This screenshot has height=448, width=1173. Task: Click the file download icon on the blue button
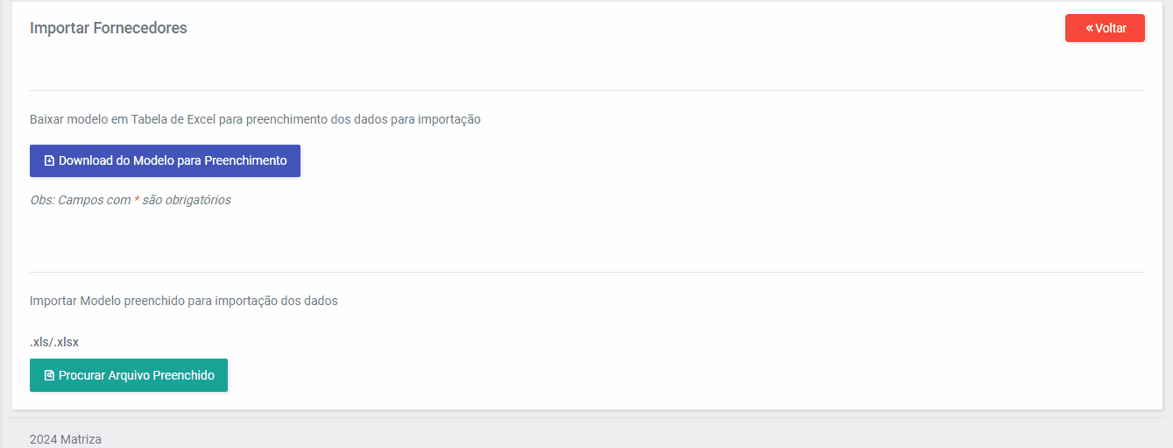point(50,161)
